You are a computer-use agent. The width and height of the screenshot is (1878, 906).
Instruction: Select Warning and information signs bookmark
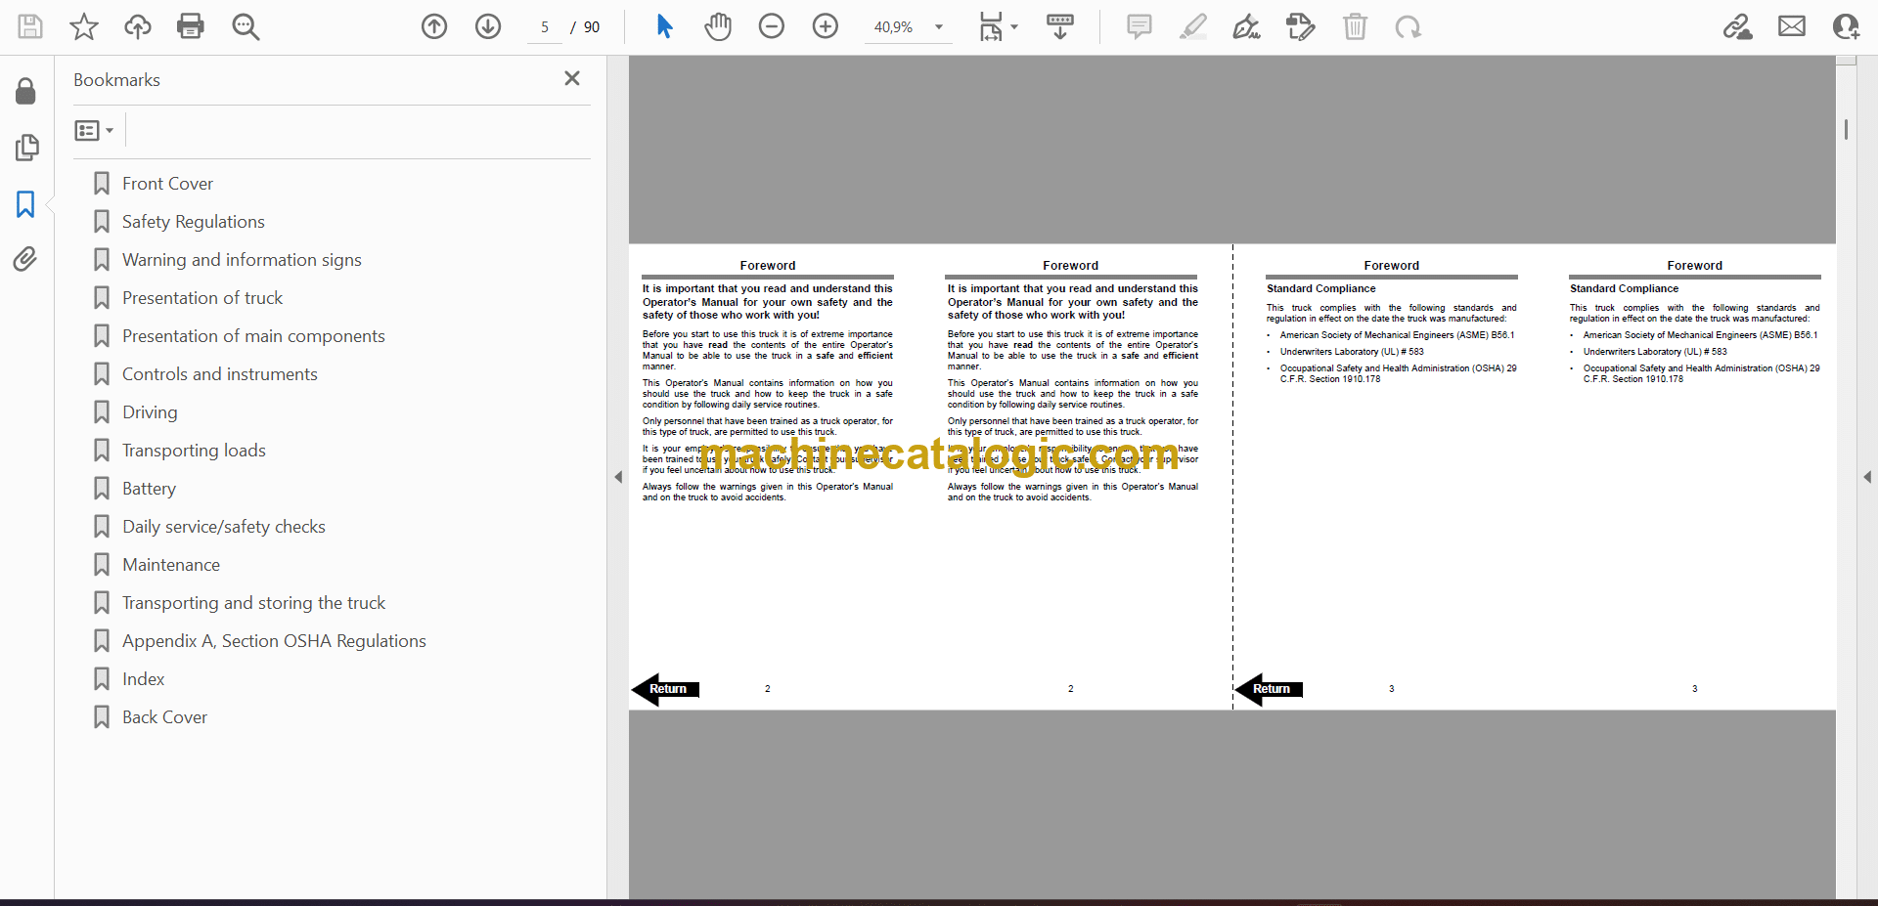point(242,260)
